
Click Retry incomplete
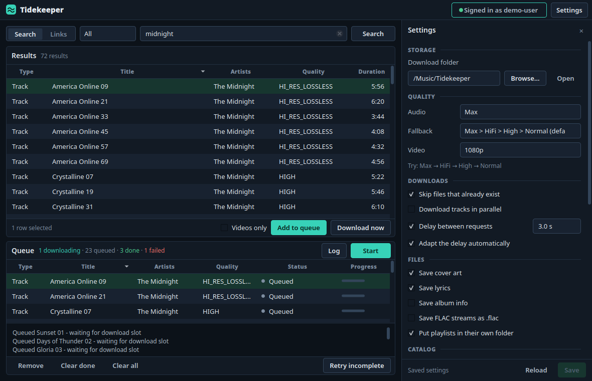pyautogui.click(x=357, y=365)
